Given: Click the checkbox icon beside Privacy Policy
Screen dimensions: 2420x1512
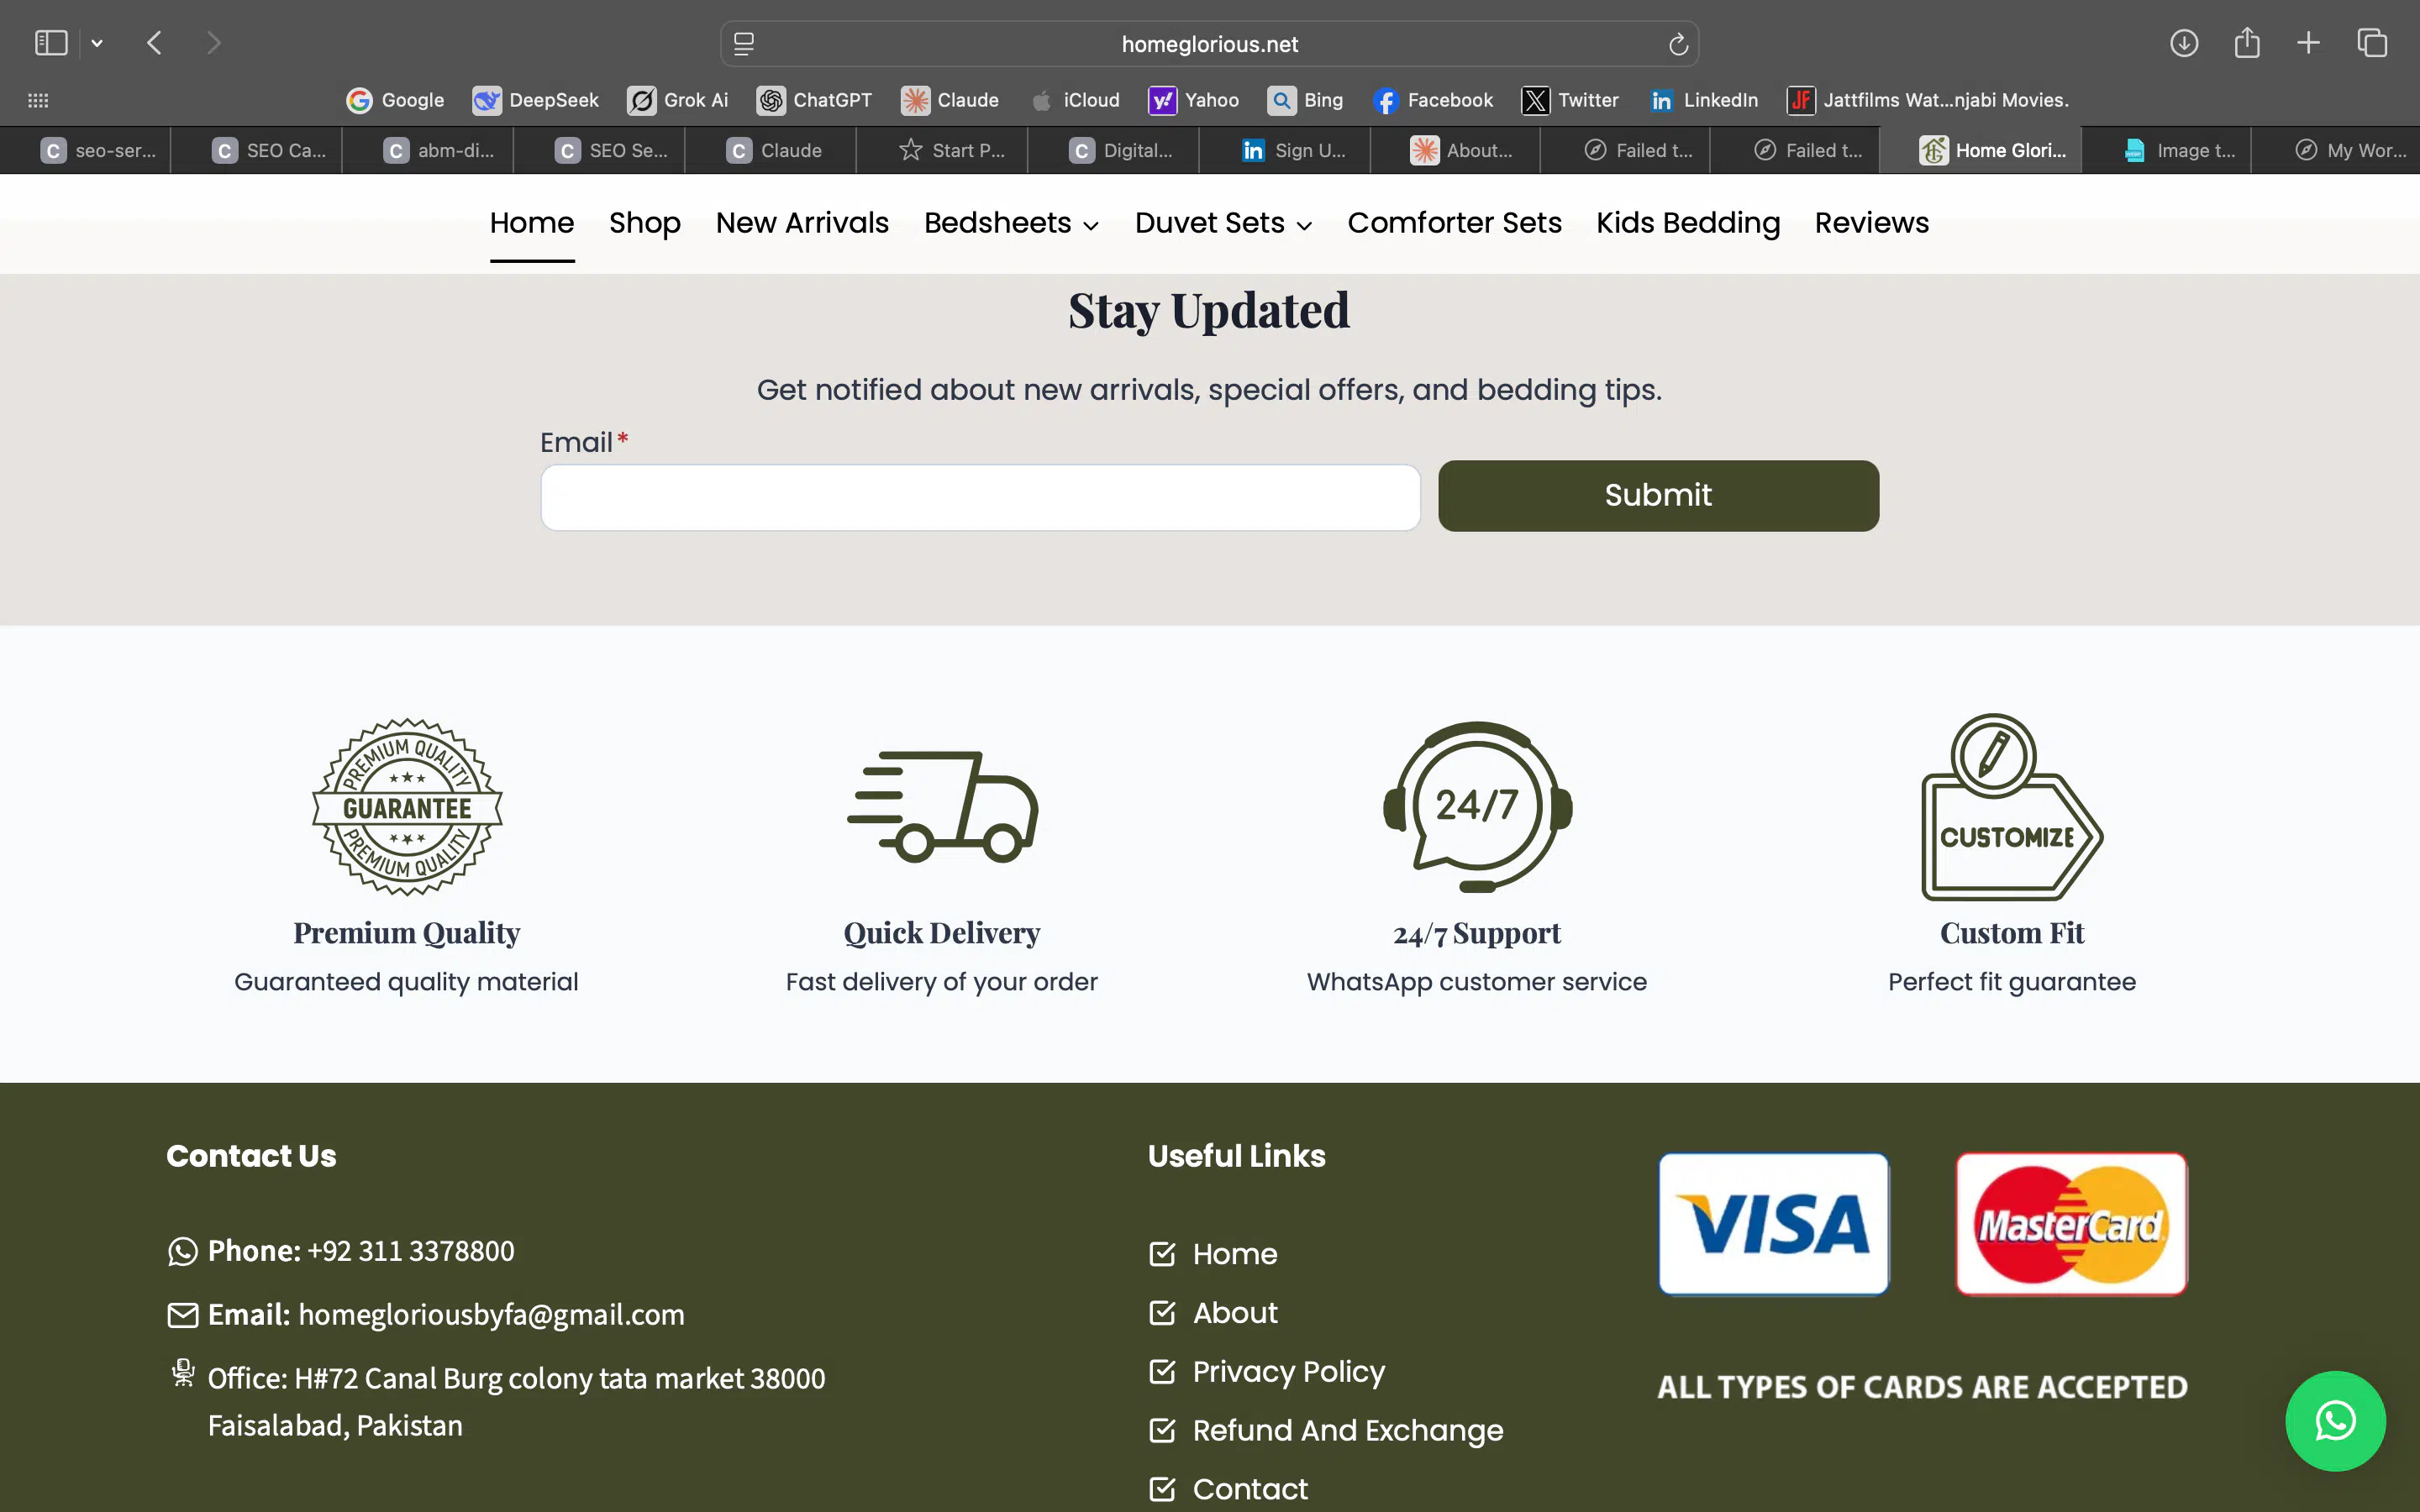Looking at the screenshot, I should (x=1162, y=1371).
